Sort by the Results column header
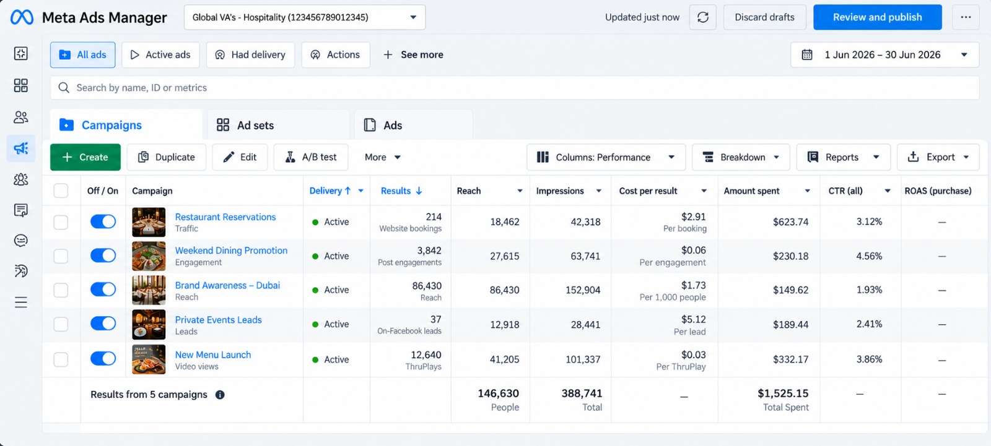Image resolution: width=991 pixels, height=446 pixels. 401,191
